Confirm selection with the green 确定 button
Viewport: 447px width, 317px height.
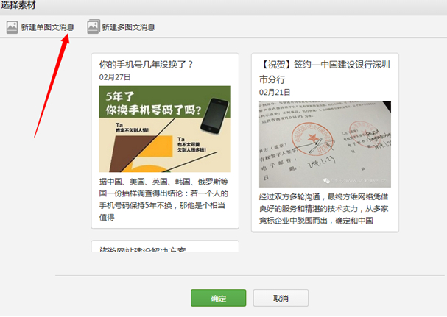coord(218,298)
